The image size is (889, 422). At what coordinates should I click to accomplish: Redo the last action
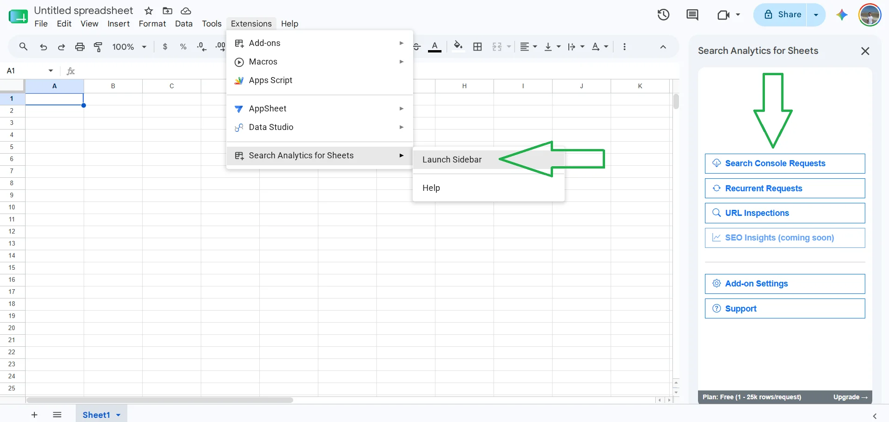[x=61, y=46]
